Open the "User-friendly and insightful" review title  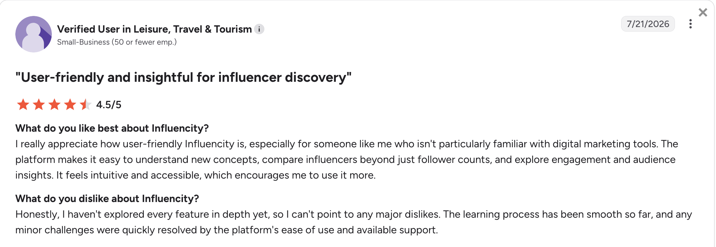coord(184,78)
